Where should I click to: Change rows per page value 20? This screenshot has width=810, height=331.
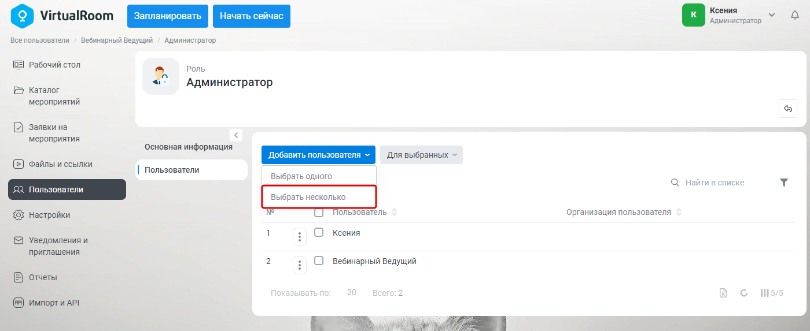click(352, 293)
